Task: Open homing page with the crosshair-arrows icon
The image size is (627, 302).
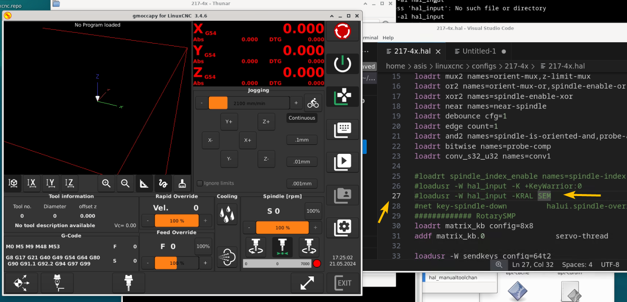Action: 22,283
